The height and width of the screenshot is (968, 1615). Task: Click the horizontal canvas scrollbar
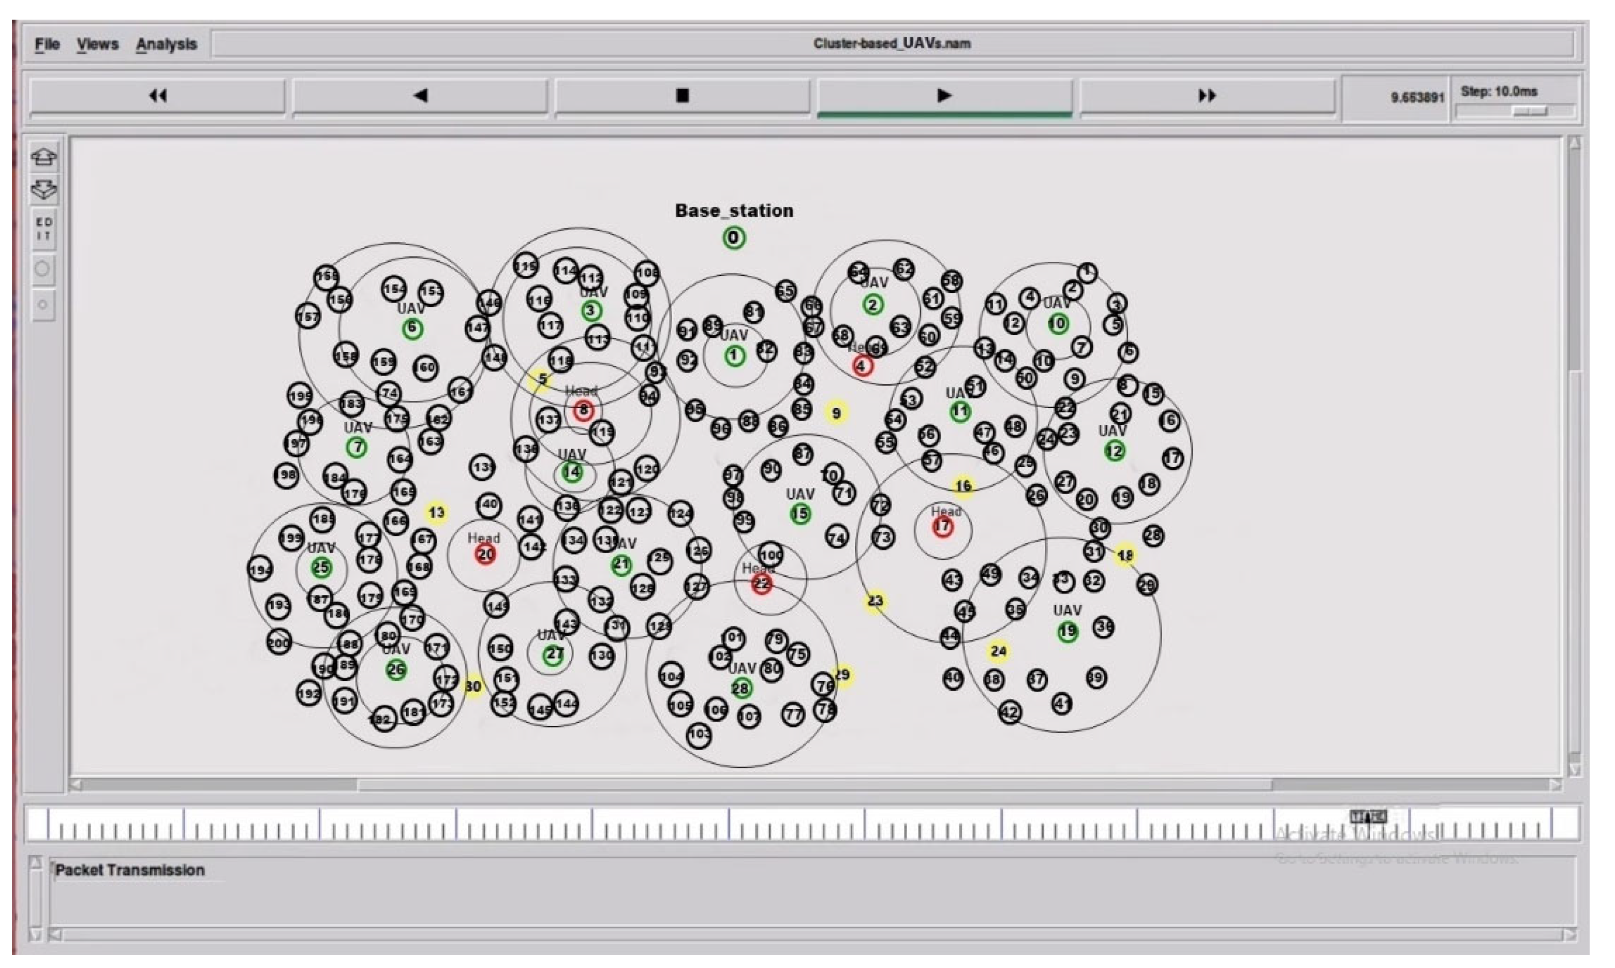click(x=814, y=785)
